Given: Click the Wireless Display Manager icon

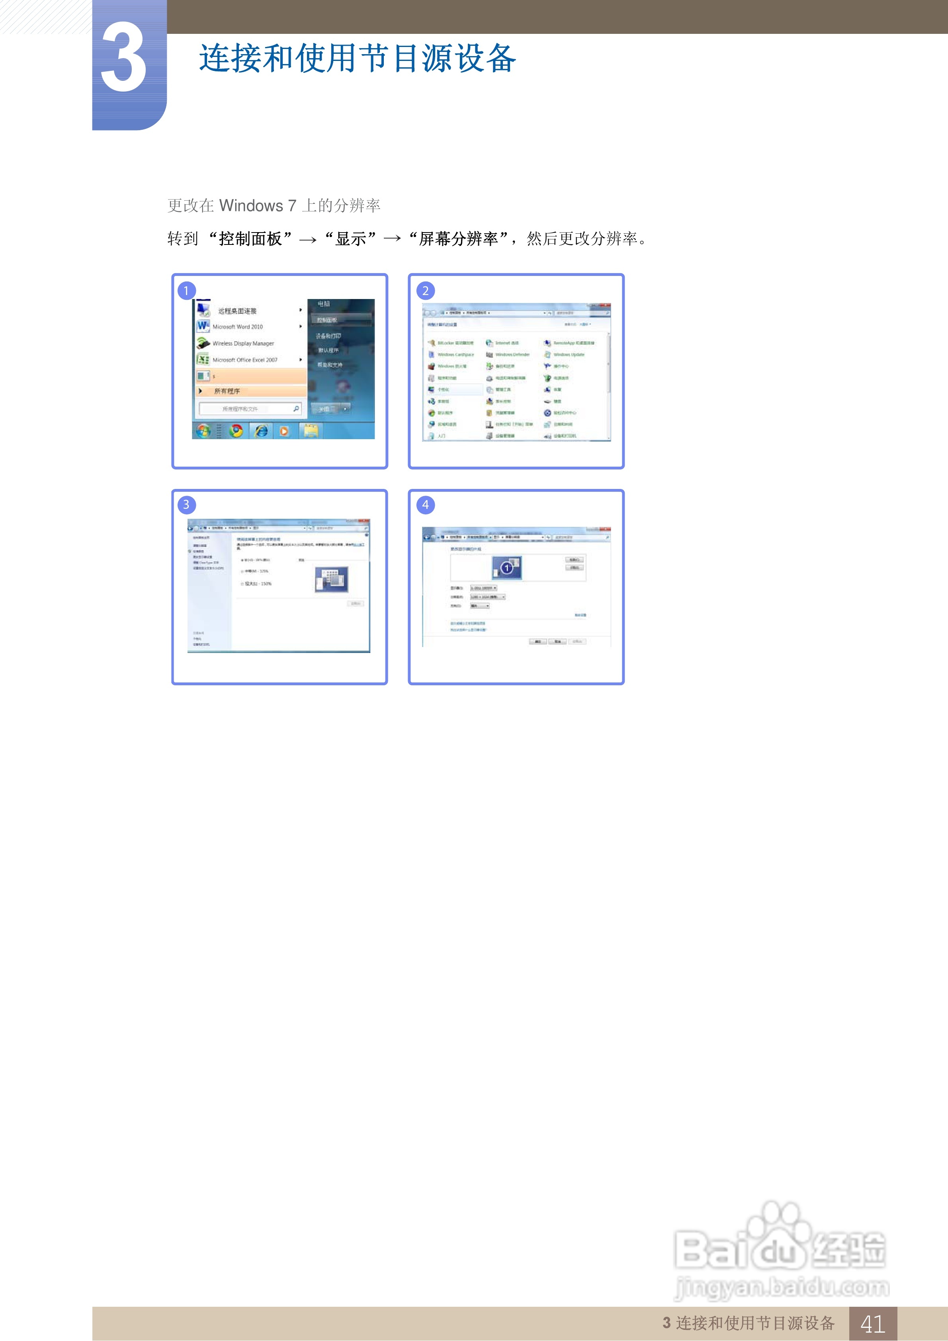Looking at the screenshot, I should coord(203,343).
